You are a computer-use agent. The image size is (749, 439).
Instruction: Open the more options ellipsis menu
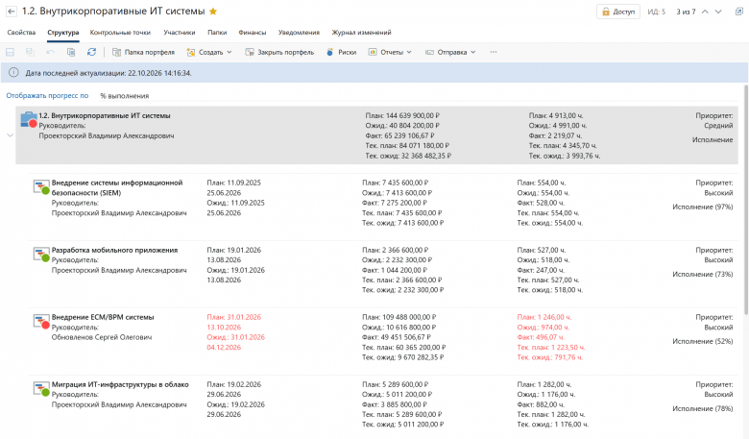494,52
